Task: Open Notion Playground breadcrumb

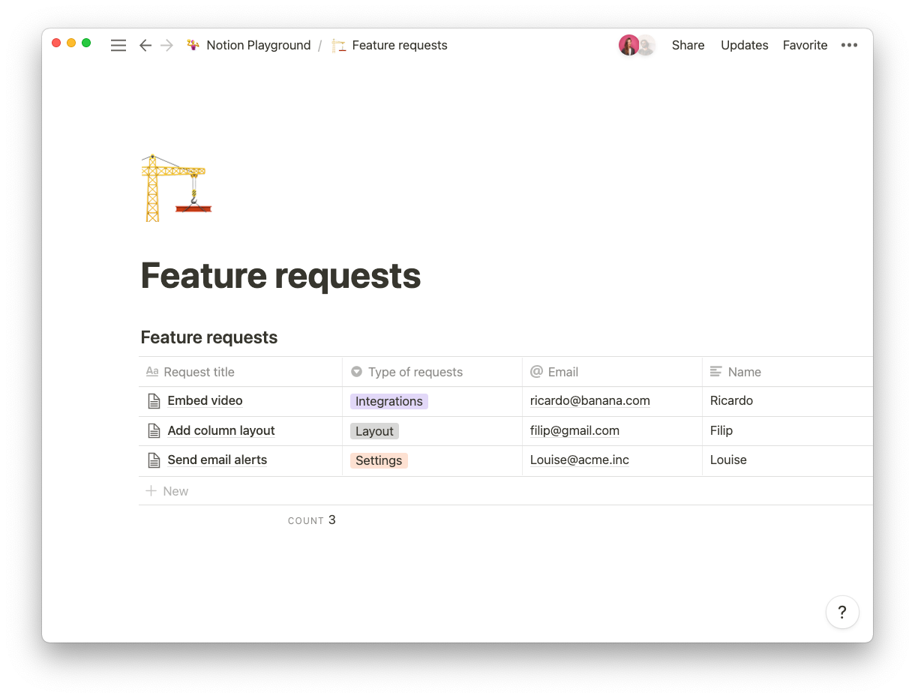Action: click(x=249, y=46)
